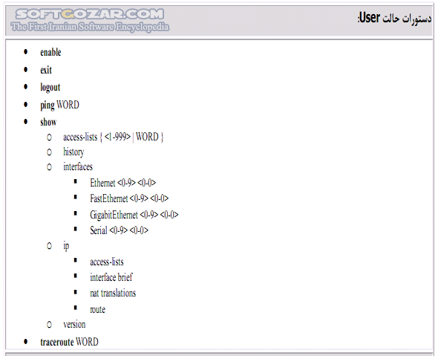Click the access-lists { <1-999> | WORD } entry
This screenshot has height=356, width=438.
click(113, 137)
